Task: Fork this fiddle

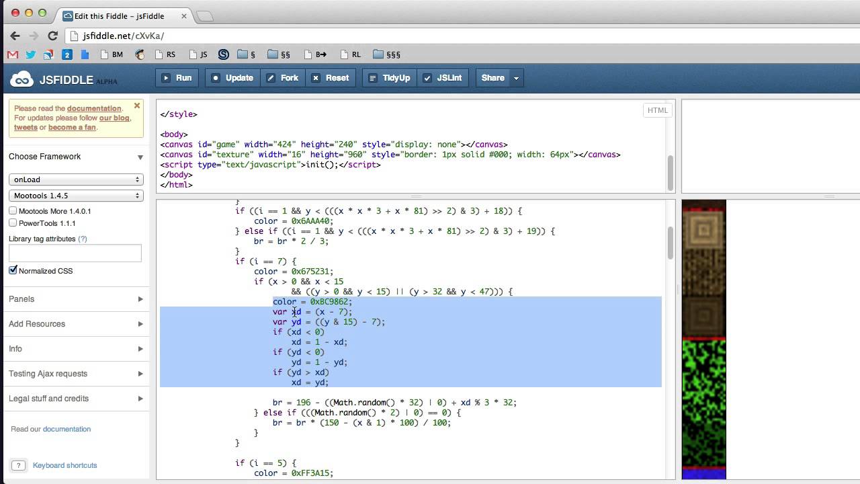Action: [282, 78]
